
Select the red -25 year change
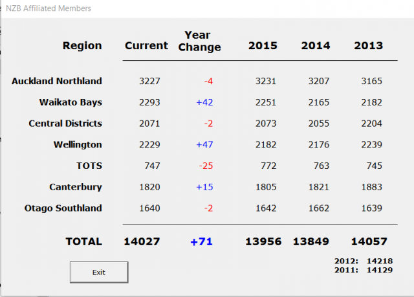(206, 166)
